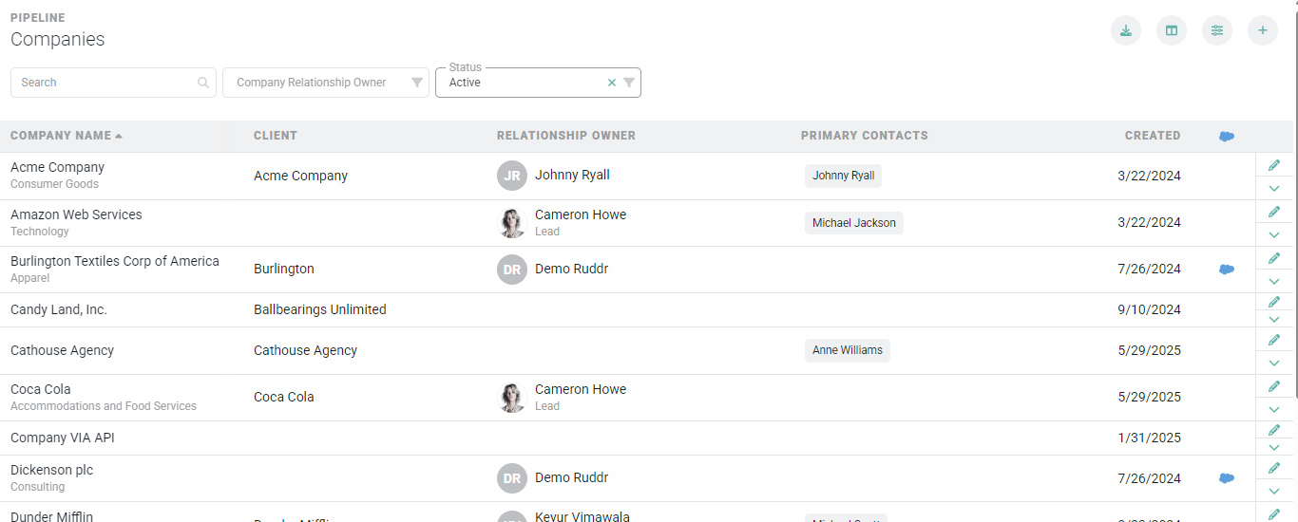Edit the Acme Company row

pyautogui.click(x=1274, y=165)
